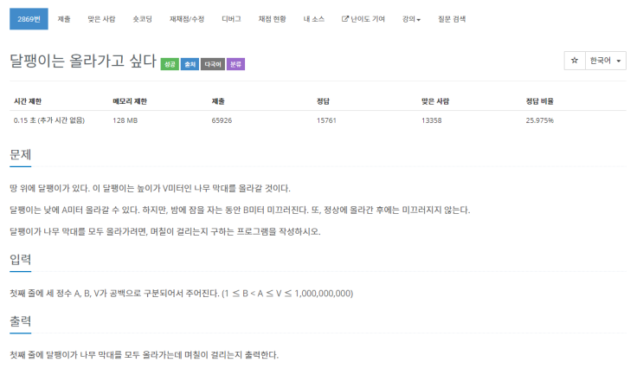
Task: Click the blue 출처 badge
Action: [x=190, y=64]
